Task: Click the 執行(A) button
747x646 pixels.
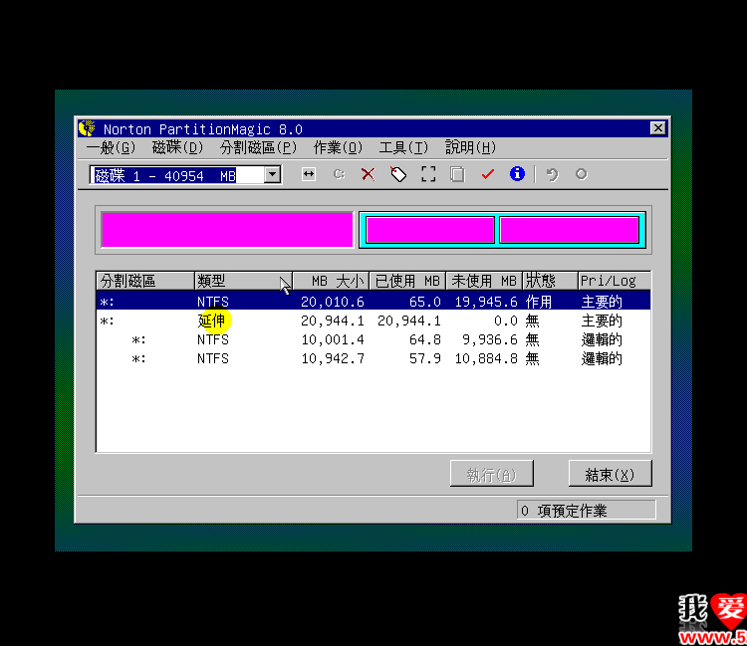Action: [x=492, y=474]
